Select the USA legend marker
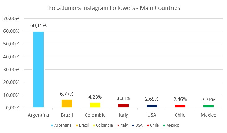 tap(133, 126)
